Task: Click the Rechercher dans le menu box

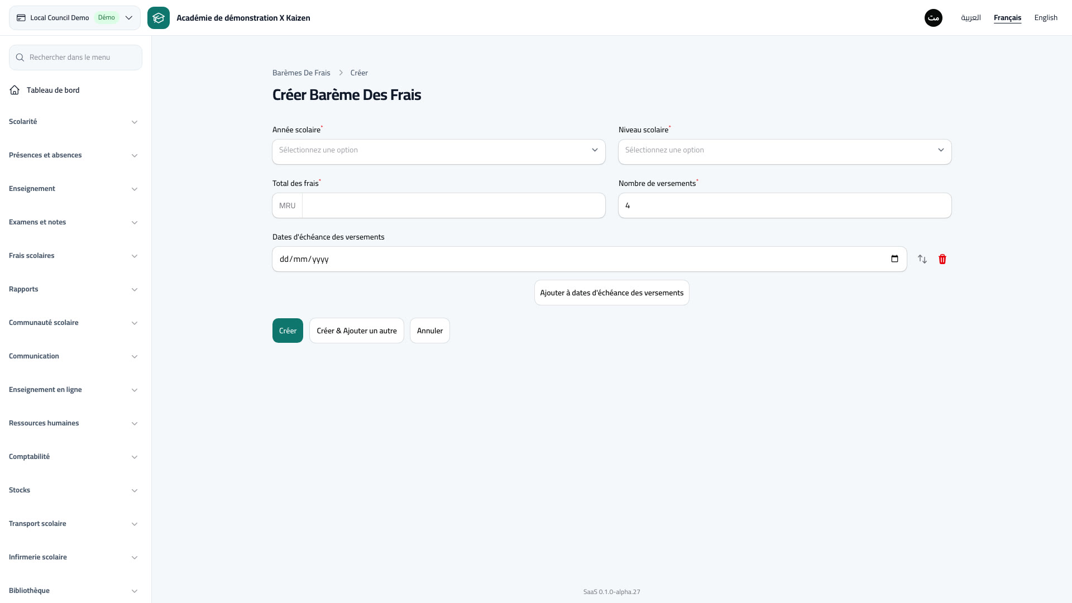Action: pos(75,58)
